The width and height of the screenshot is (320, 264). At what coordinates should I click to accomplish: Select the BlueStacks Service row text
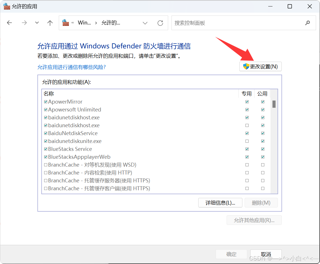(70, 149)
